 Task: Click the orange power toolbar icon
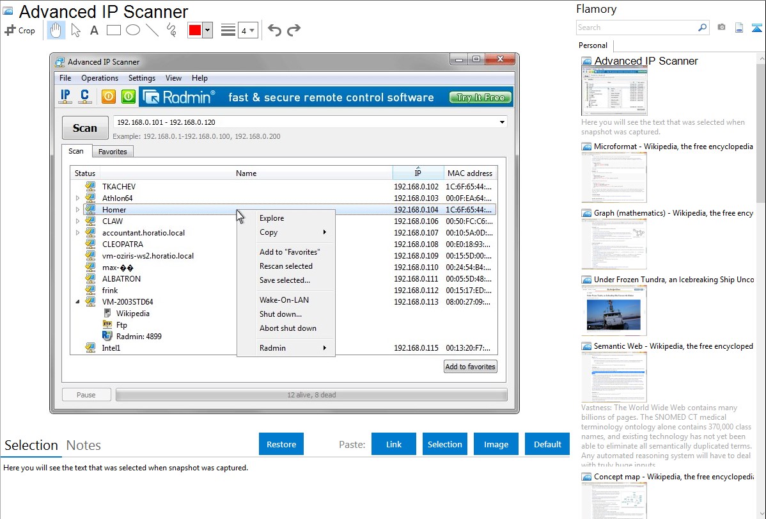(x=109, y=97)
